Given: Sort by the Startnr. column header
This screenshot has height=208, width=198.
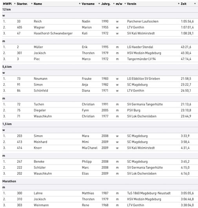Looking at the screenshot, I should tap(22, 4).
